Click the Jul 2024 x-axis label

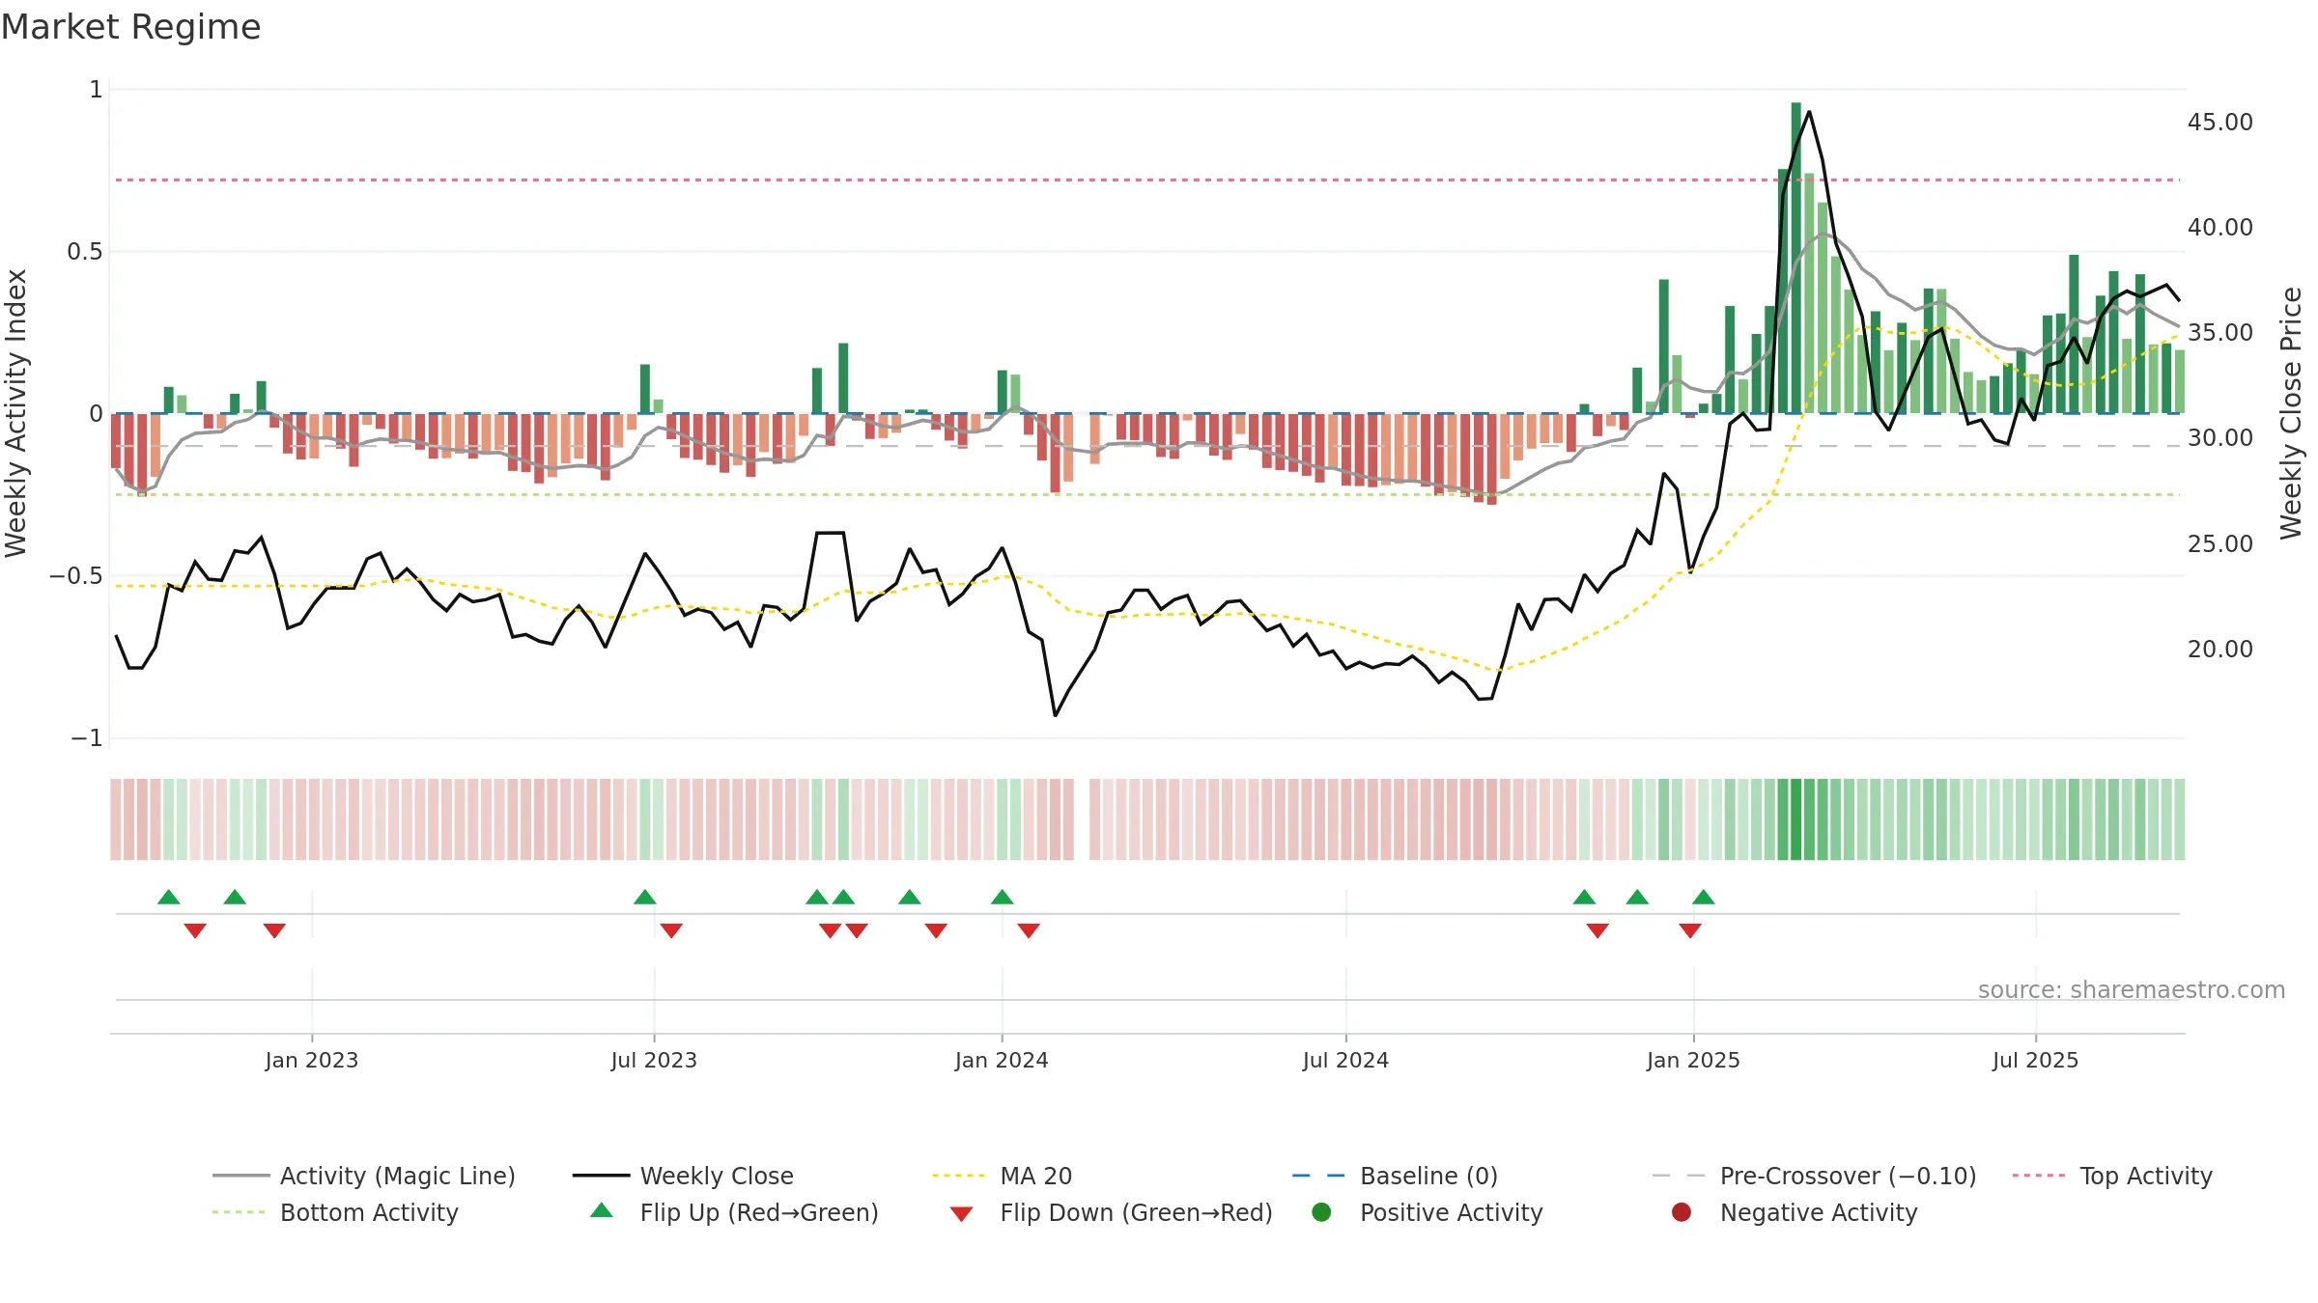(x=1345, y=1060)
